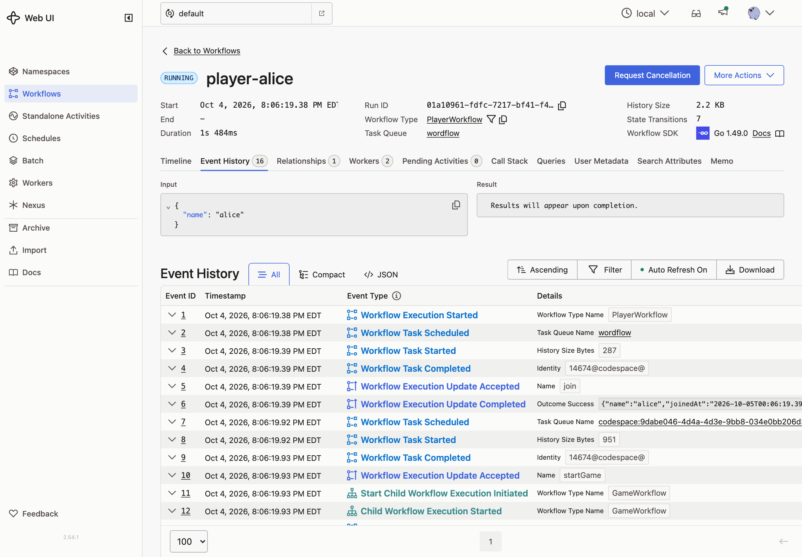
Task: Open the announcements megaphone icon
Action: [x=723, y=12]
